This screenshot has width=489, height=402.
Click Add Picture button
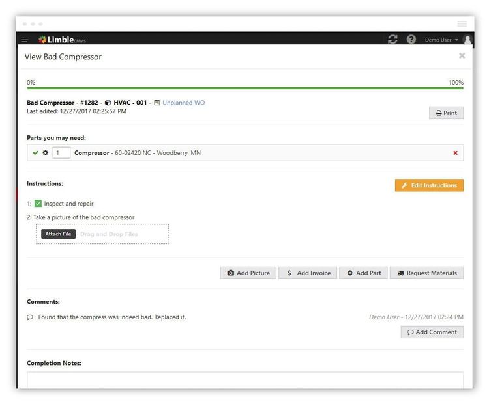coord(248,273)
